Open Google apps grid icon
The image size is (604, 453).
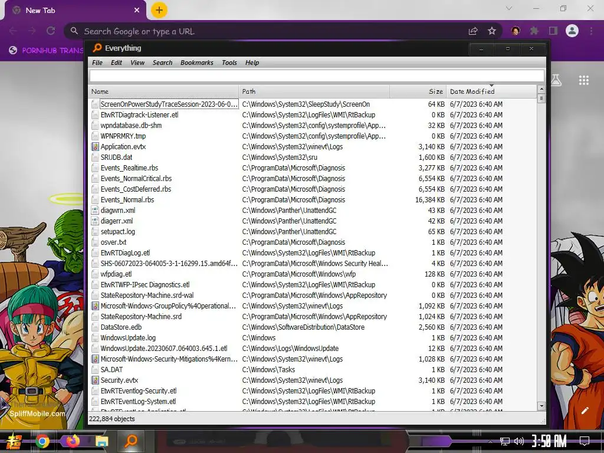[x=583, y=80]
